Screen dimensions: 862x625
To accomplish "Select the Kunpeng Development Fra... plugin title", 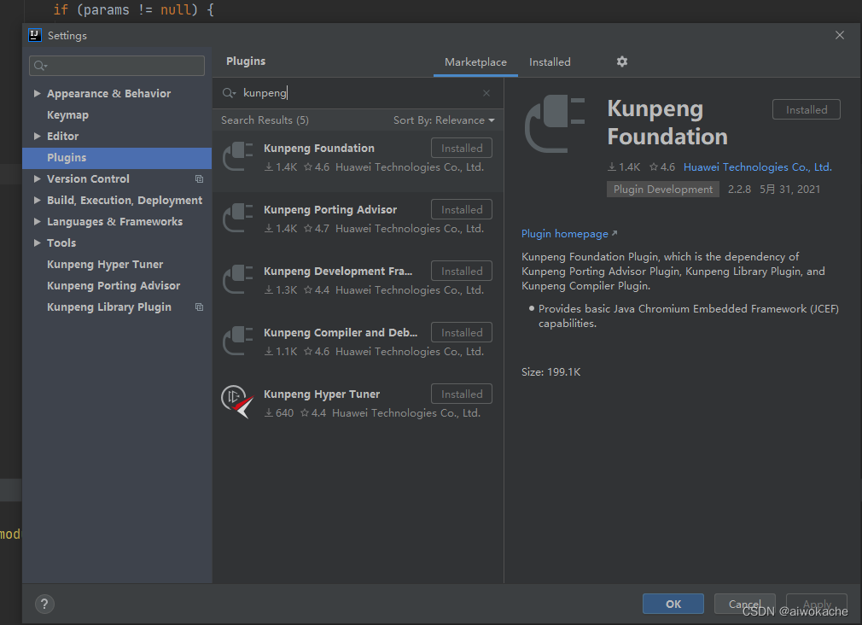I will point(338,272).
